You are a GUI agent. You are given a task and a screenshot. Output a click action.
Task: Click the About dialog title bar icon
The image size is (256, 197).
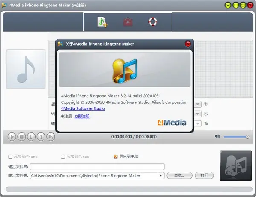[x=60, y=44]
